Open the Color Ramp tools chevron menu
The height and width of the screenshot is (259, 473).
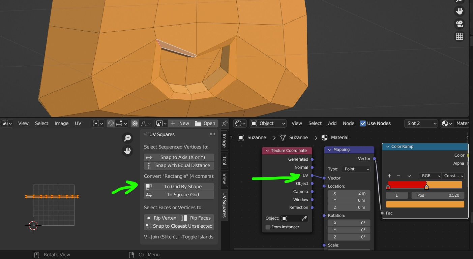coord(409,176)
